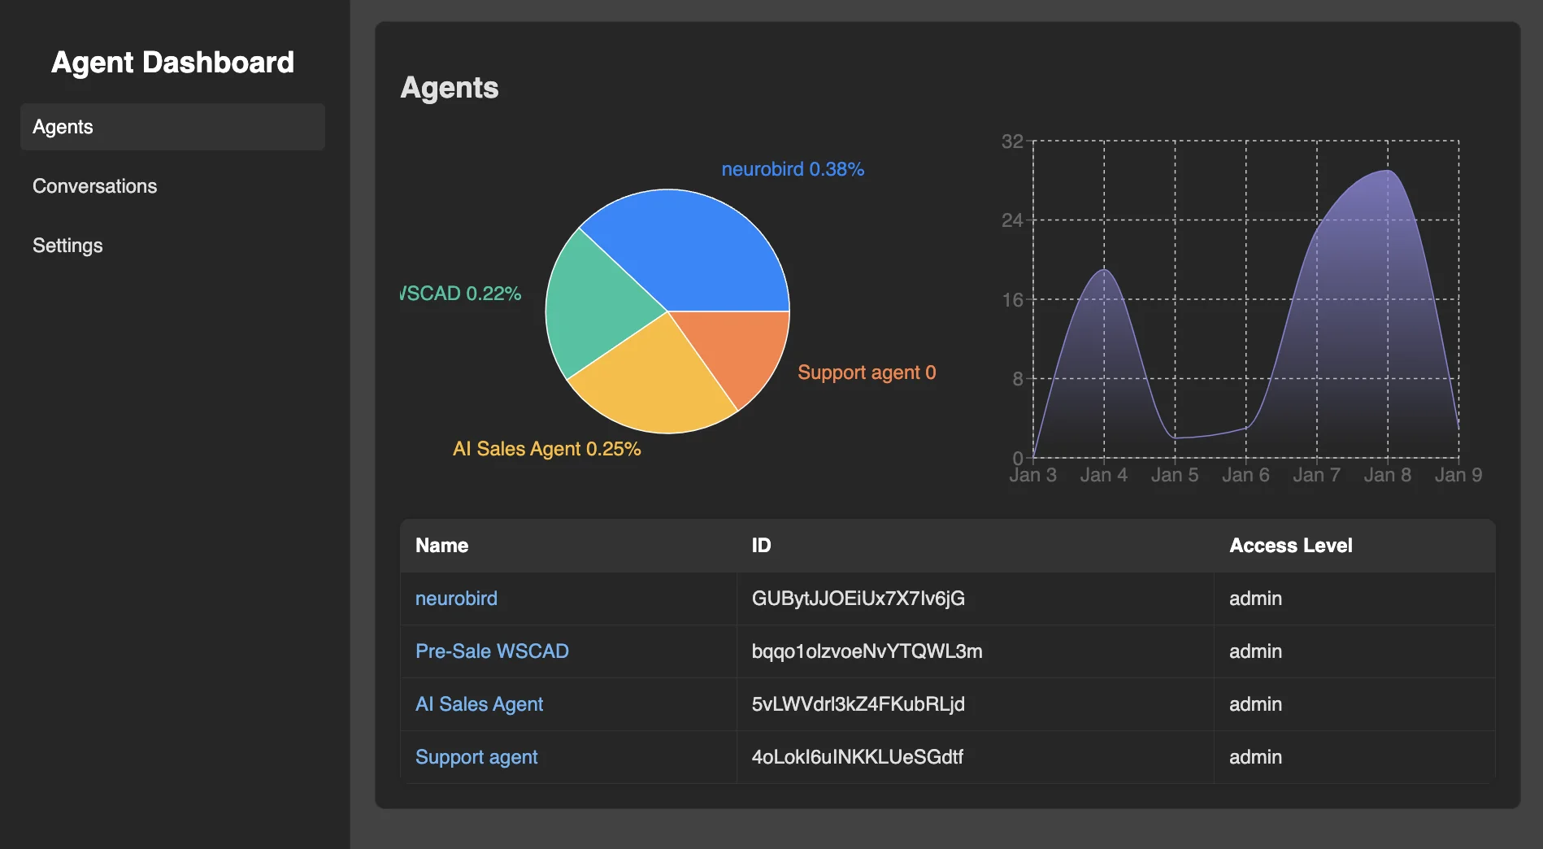This screenshot has width=1543, height=849.
Task: Click admin access level for Support agent
Action: point(1255,757)
